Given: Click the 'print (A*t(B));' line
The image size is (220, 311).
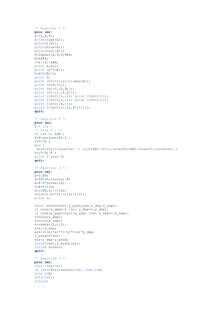Looking at the screenshot, I should 49,70.
